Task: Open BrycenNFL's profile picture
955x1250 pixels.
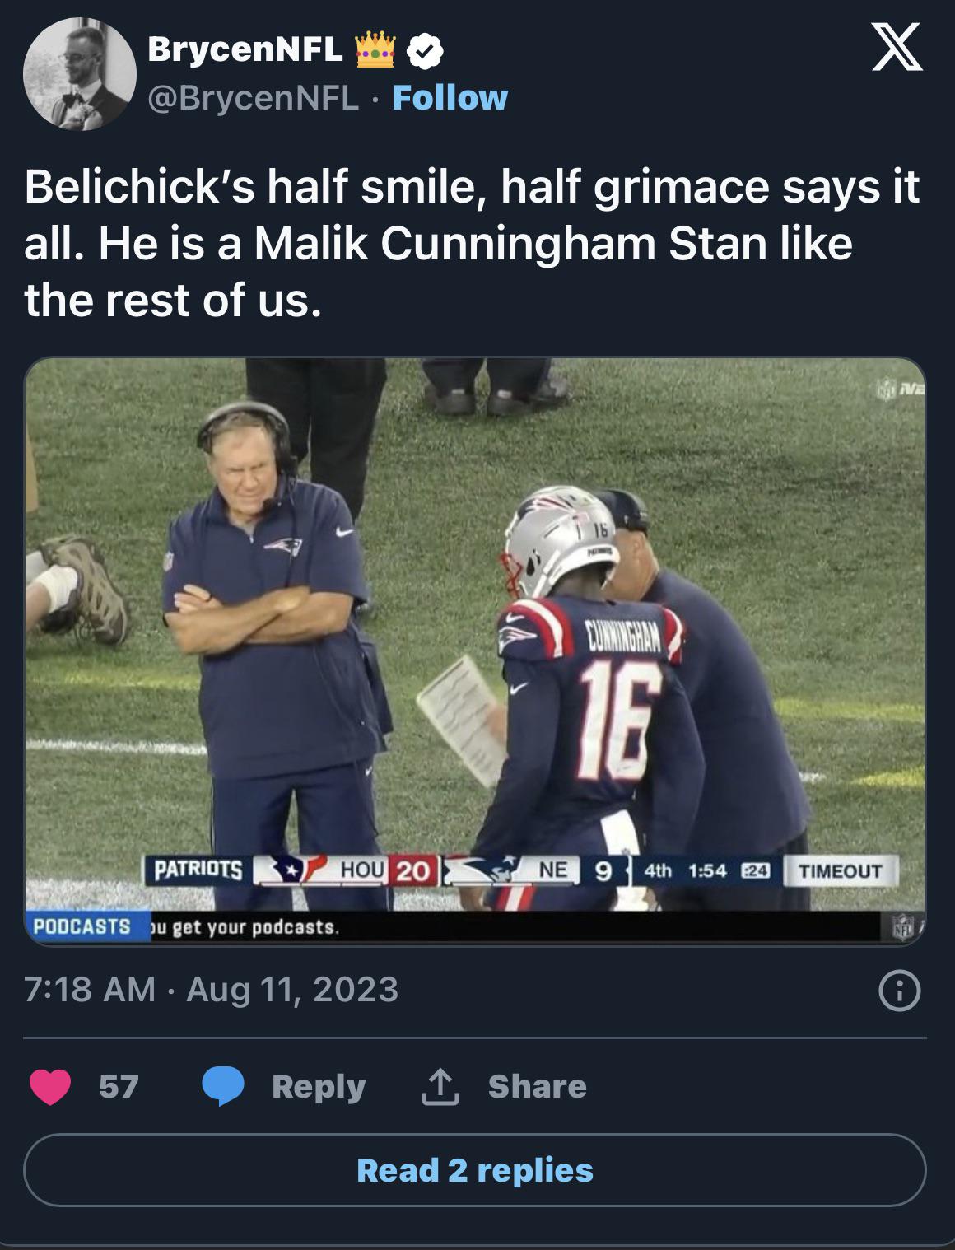Action: coord(80,74)
